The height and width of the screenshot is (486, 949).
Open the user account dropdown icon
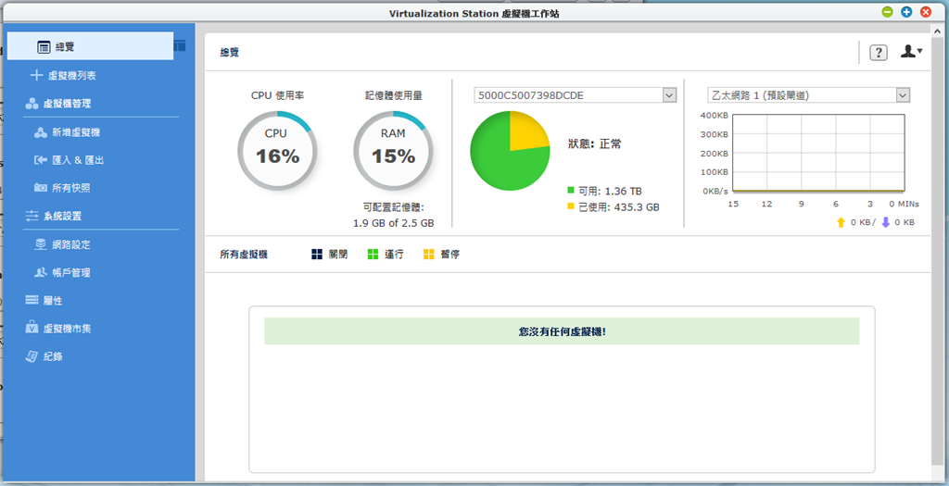pos(911,52)
